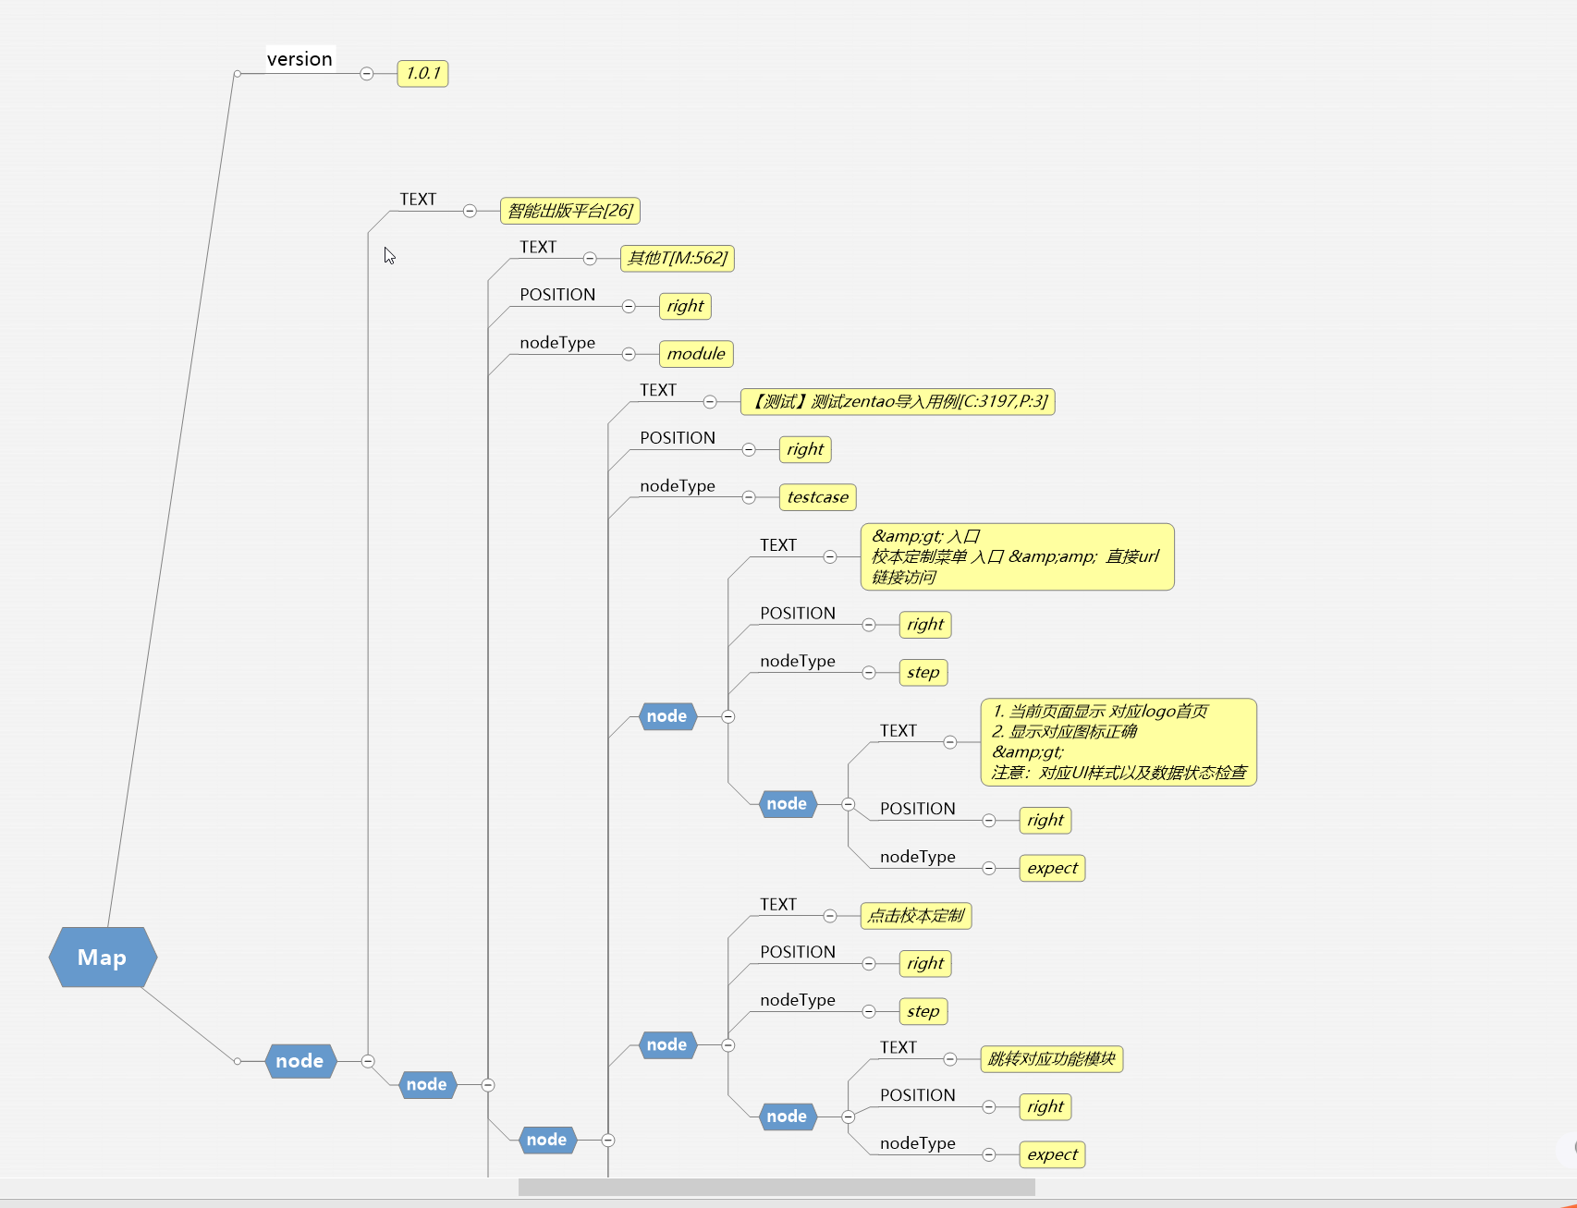Click the top-level TEXT label for 智能出版平台
Viewport: 1577px width, 1208px height.
(x=418, y=200)
